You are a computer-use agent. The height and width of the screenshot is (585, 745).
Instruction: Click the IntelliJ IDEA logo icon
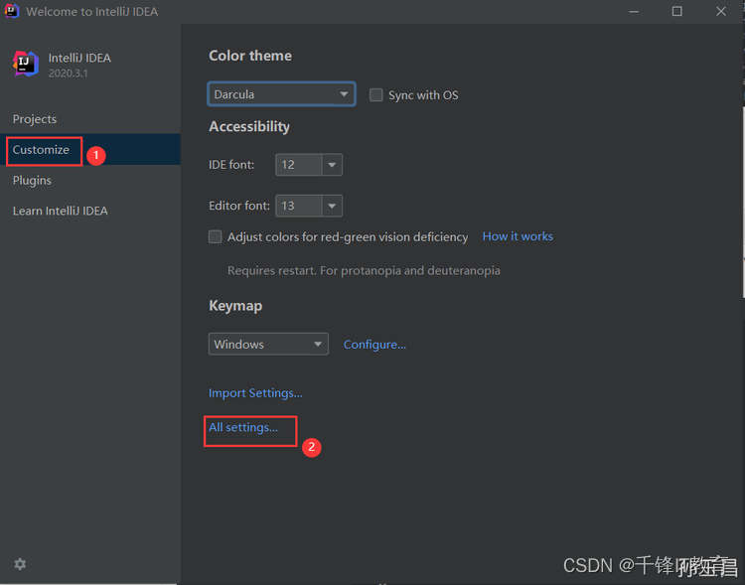pos(26,64)
